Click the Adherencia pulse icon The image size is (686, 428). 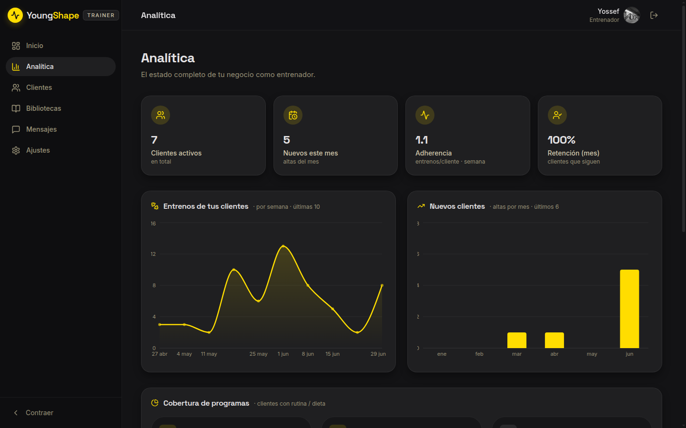(425, 115)
